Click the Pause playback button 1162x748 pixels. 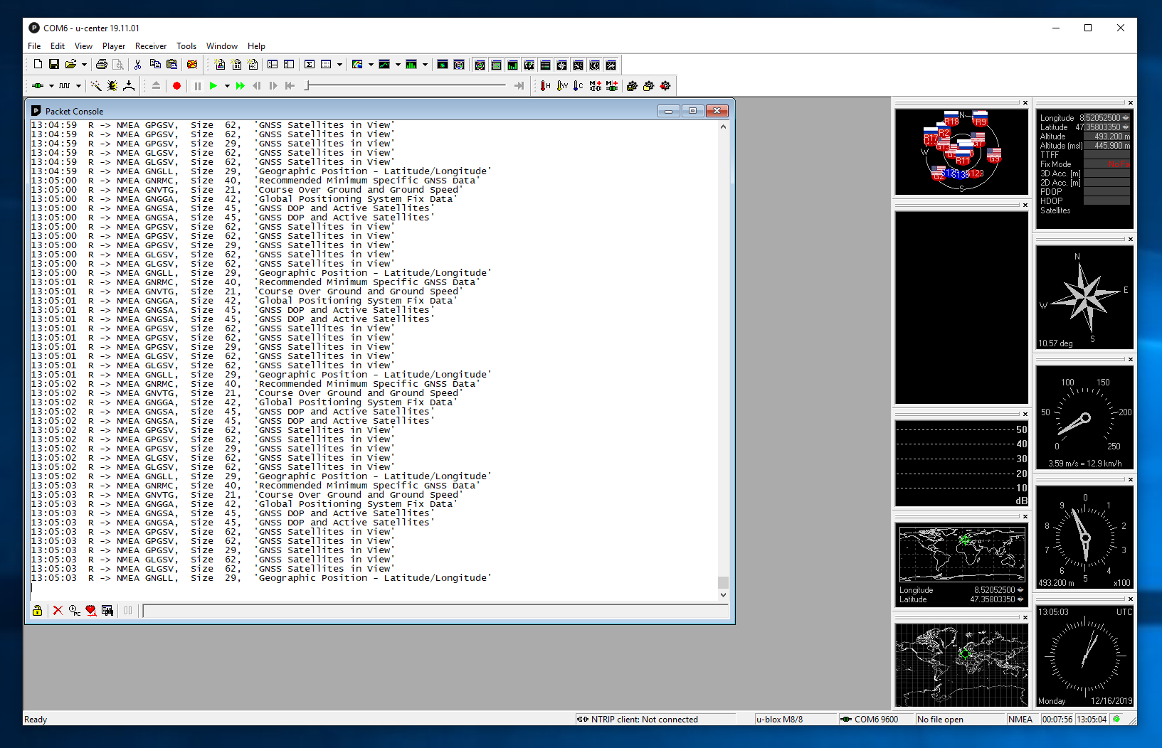pos(198,86)
